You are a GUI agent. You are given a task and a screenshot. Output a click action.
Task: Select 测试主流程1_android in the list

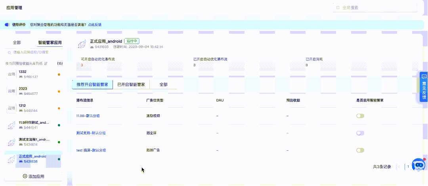34,142
